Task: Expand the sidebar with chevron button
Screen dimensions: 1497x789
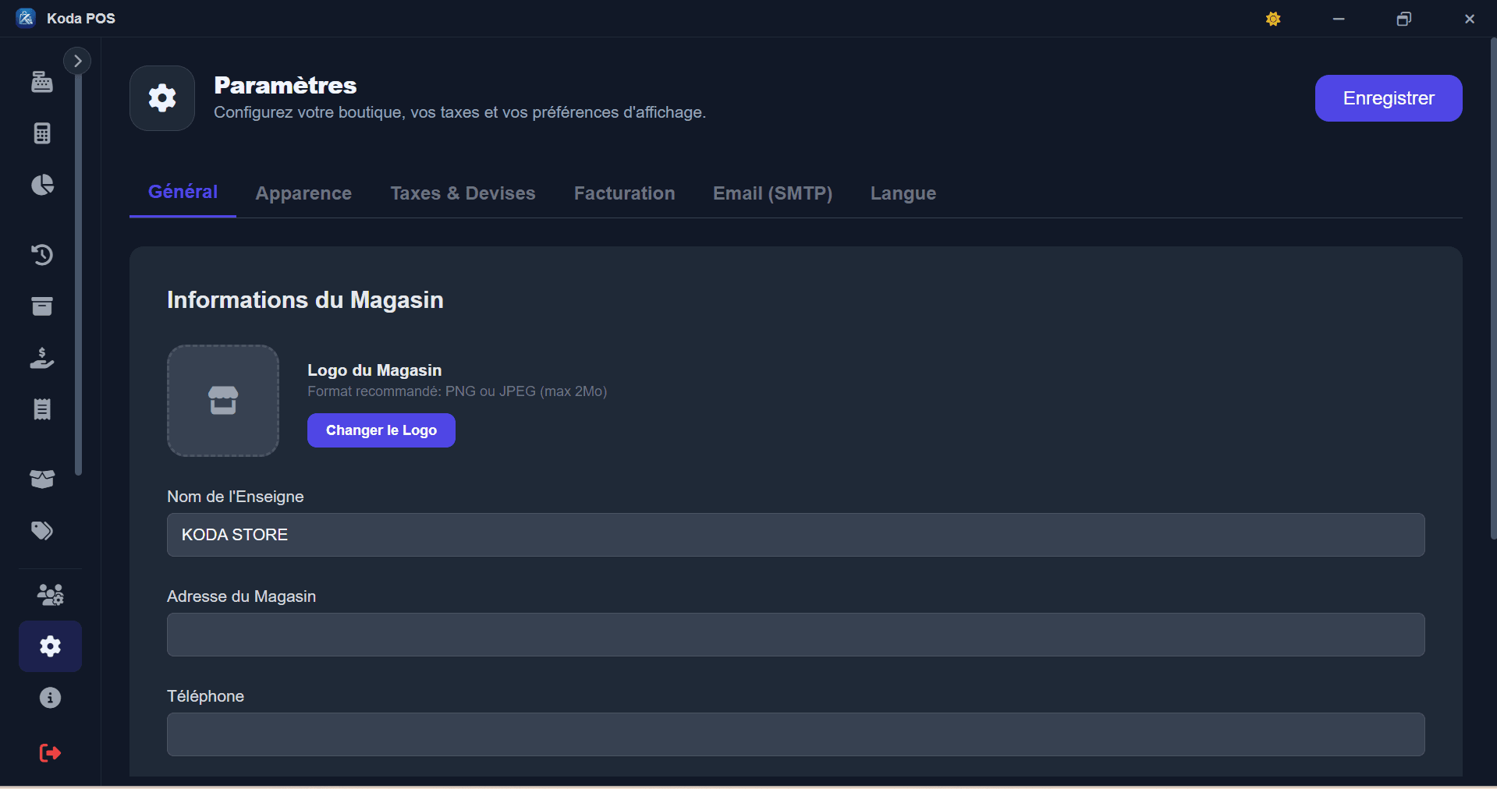Action: 77,61
